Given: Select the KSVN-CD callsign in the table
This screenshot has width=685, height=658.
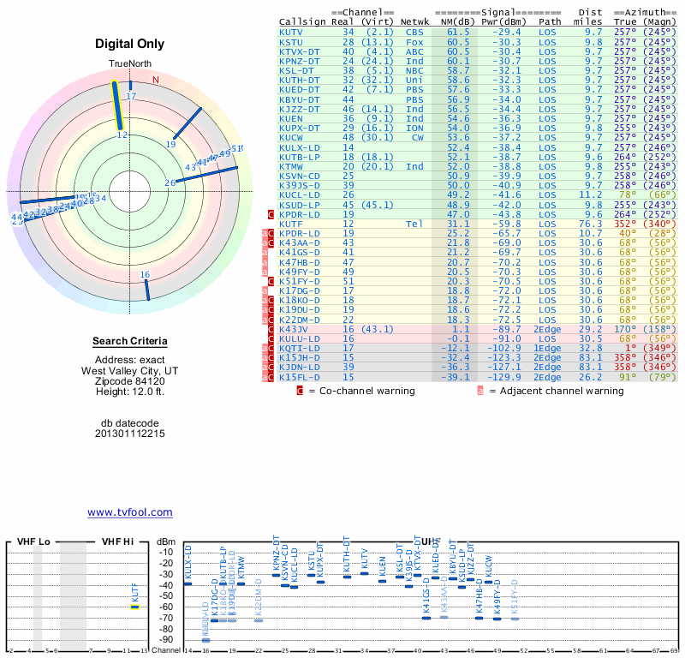Looking at the screenshot, I should click(x=300, y=176).
